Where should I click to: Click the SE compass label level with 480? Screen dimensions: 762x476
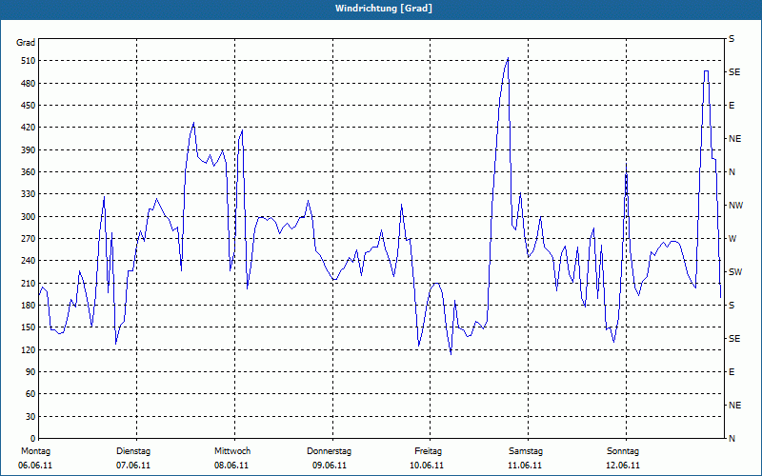tap(734, 72)
